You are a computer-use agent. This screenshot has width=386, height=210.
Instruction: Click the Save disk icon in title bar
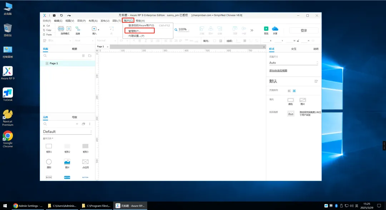[54, 15]
